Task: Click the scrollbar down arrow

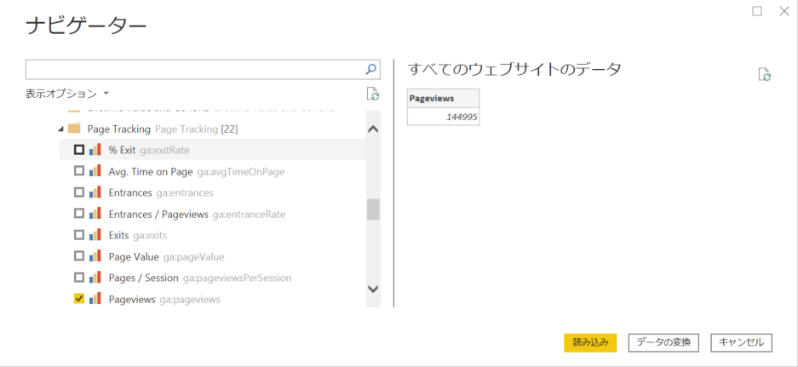Action: click(373, 290)
